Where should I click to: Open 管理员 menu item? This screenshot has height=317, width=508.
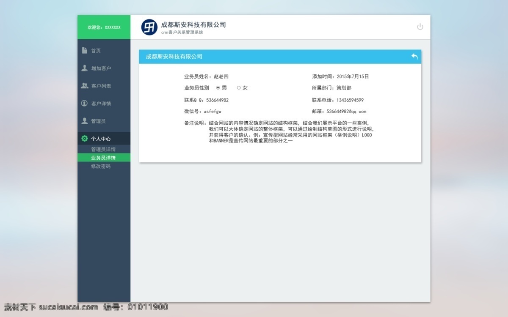[x=104, y=121]
